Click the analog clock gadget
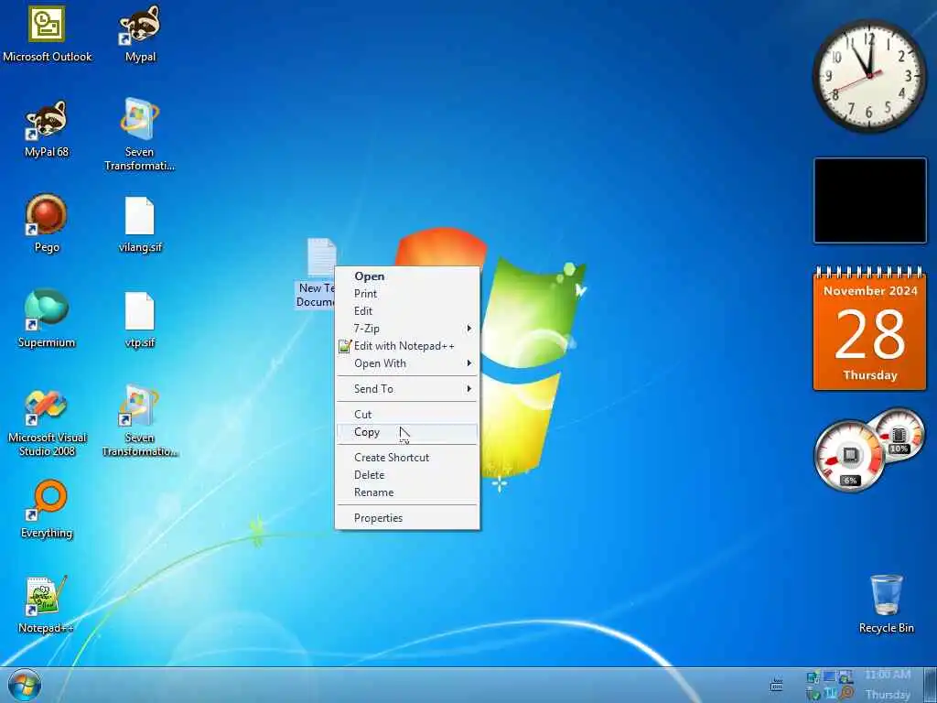Image resolution: width=937 pixels, height=703 pixels. 869,75
